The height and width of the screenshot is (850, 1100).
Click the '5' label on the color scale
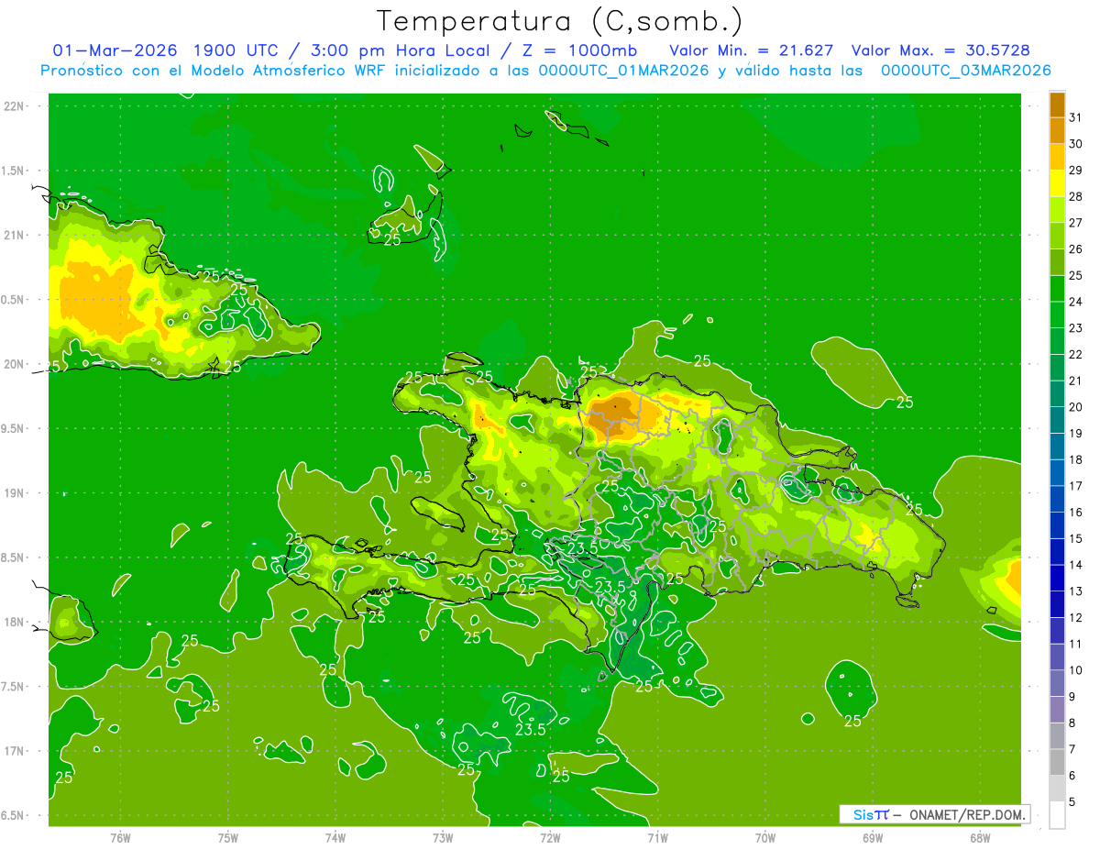click(x=1072, y=802)
